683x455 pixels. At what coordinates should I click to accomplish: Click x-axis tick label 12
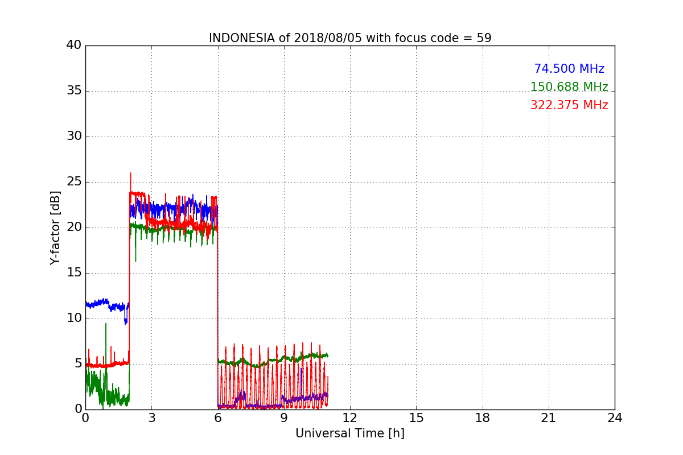point(350,418)
